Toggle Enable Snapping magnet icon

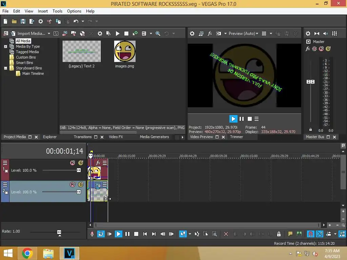pos(310,234)
